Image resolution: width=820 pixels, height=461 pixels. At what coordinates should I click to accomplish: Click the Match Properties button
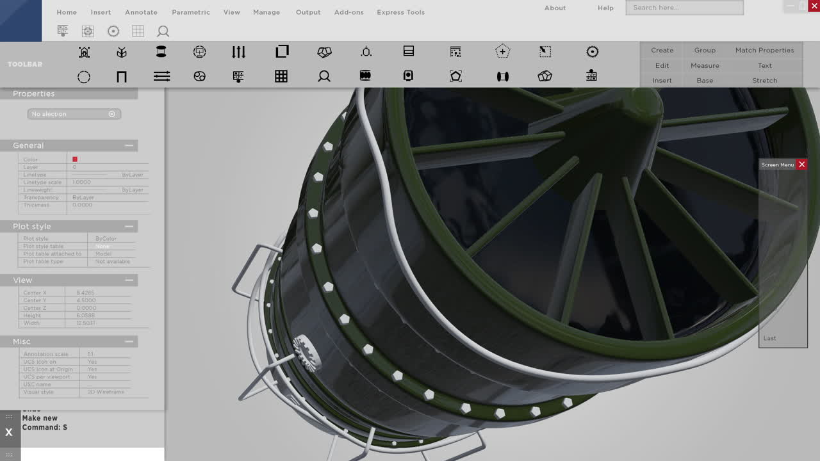(x=764, y=50)
